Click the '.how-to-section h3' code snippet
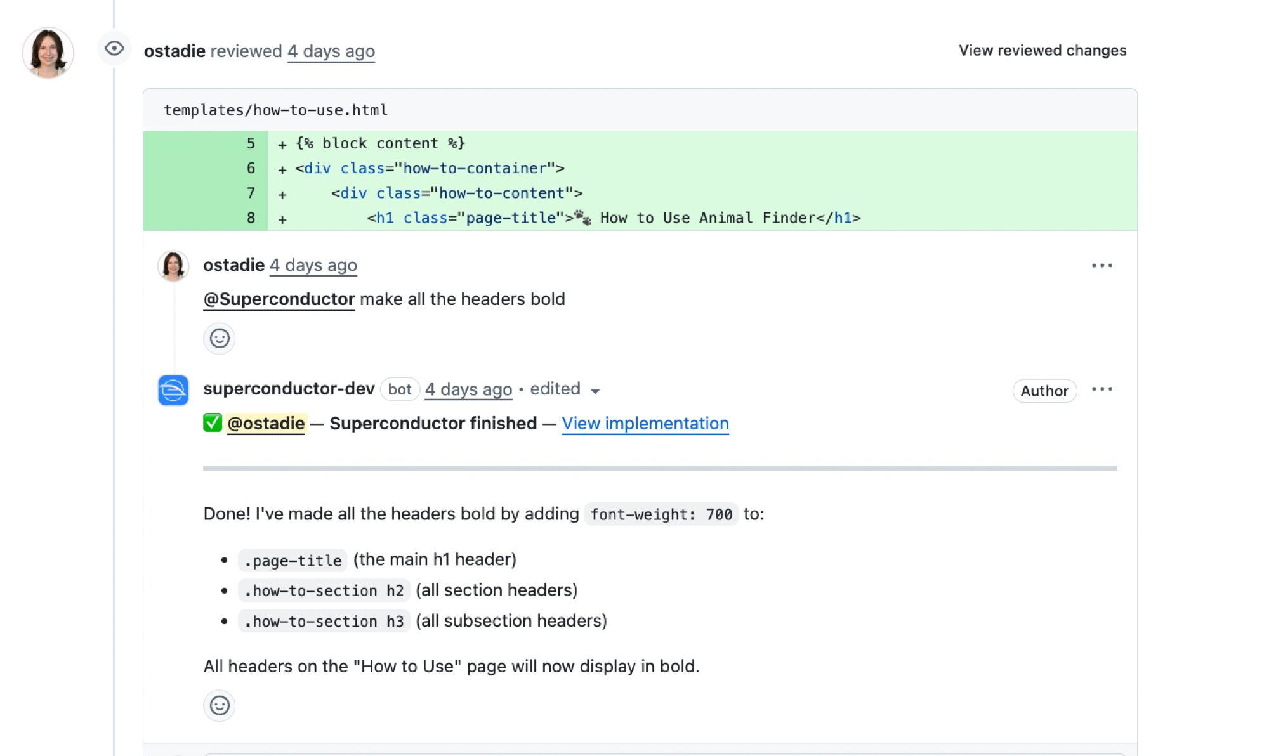 point(324,621)
